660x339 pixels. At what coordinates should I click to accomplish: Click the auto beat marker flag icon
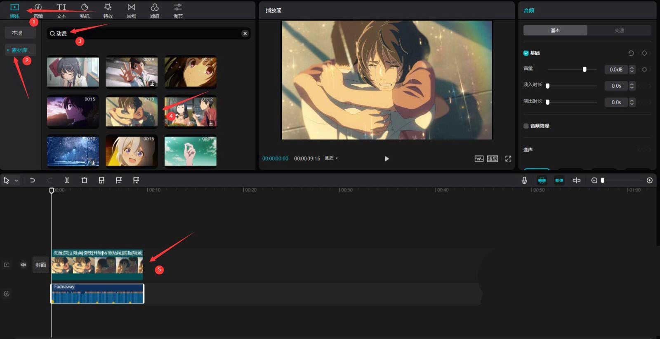101,180
